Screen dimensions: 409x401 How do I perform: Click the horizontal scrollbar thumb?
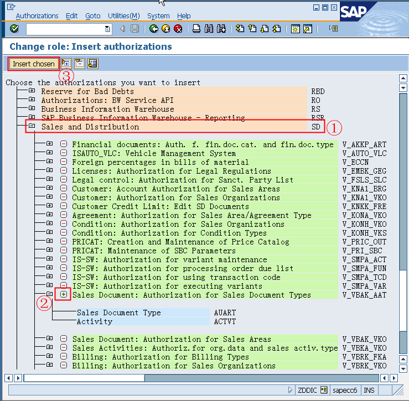[x=84, y=378]
